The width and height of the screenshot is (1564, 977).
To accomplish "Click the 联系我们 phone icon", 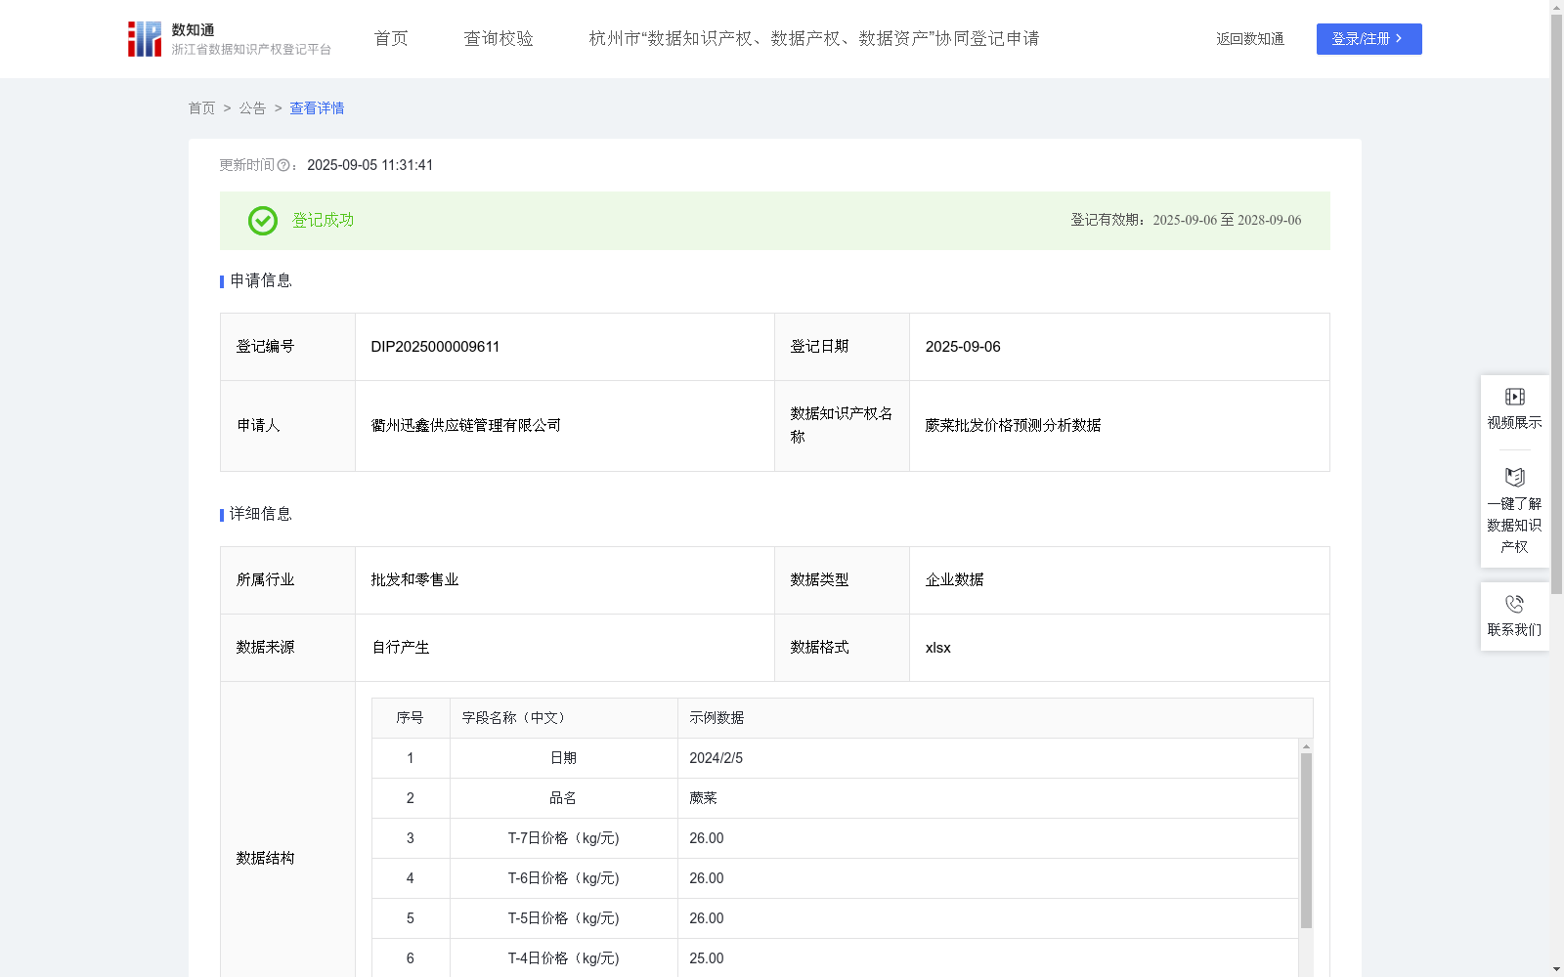I will [1514, 603].
